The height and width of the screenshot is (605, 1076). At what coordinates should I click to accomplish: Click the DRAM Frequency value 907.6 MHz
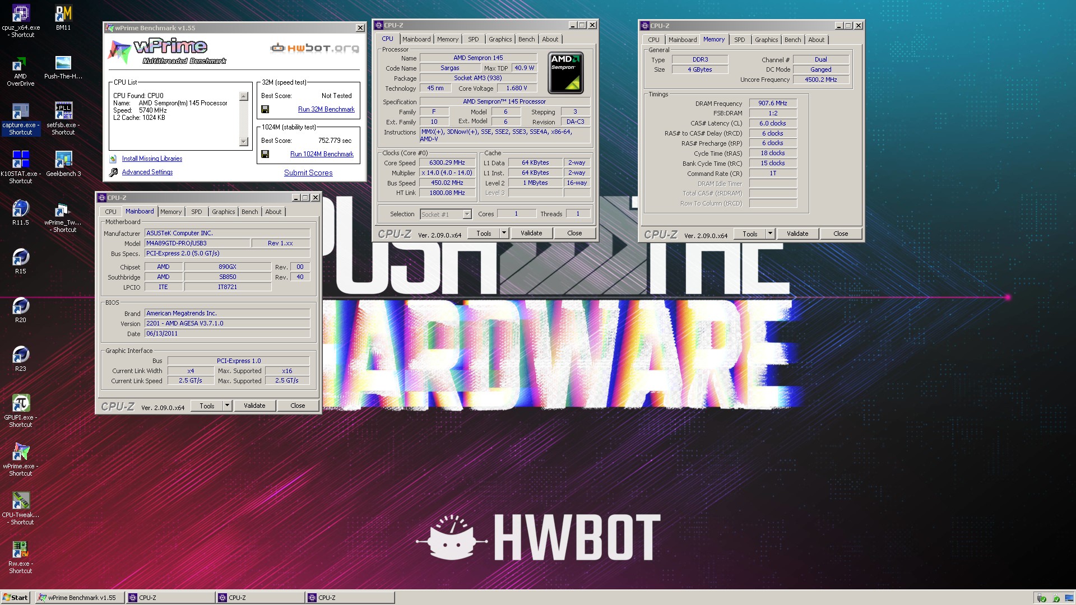point(773,104)
